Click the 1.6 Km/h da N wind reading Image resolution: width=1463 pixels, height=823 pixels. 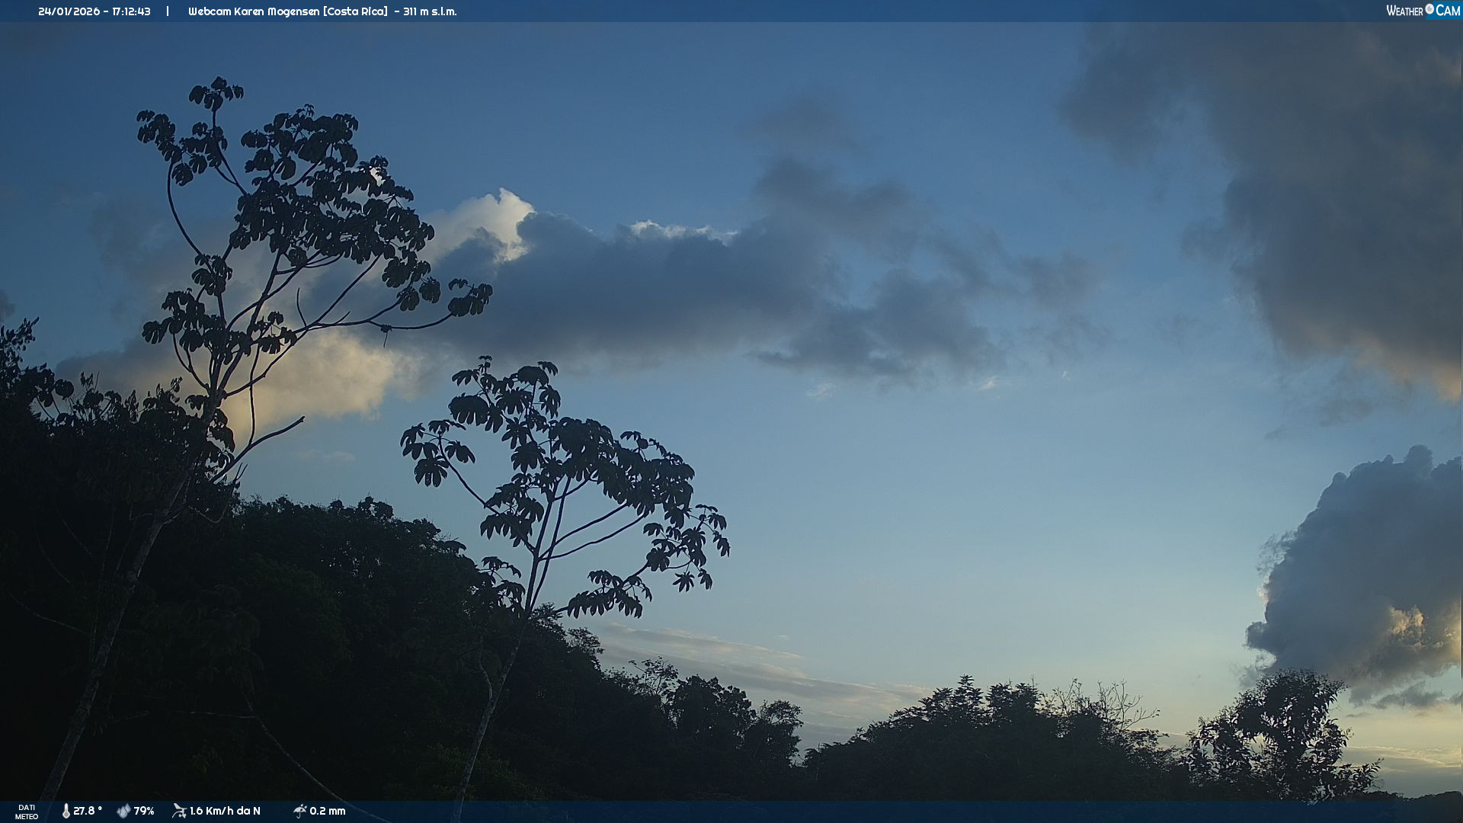click(x=225, y=811)
